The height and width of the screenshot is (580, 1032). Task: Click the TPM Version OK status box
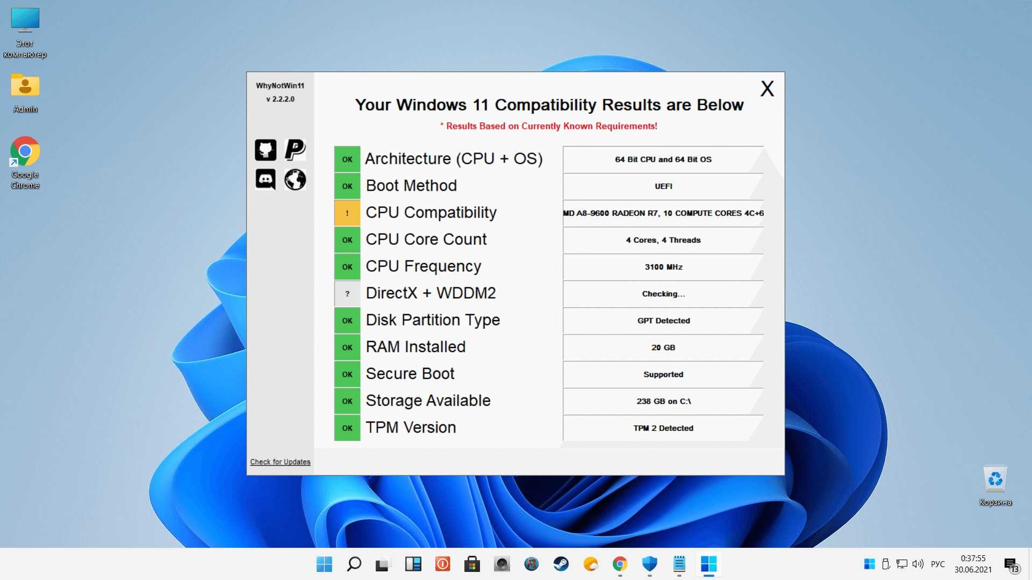point(347,428)
